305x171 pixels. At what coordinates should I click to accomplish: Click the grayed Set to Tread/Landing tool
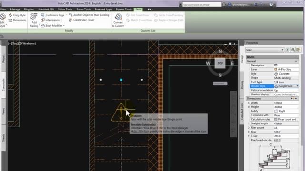click(169, 15)
